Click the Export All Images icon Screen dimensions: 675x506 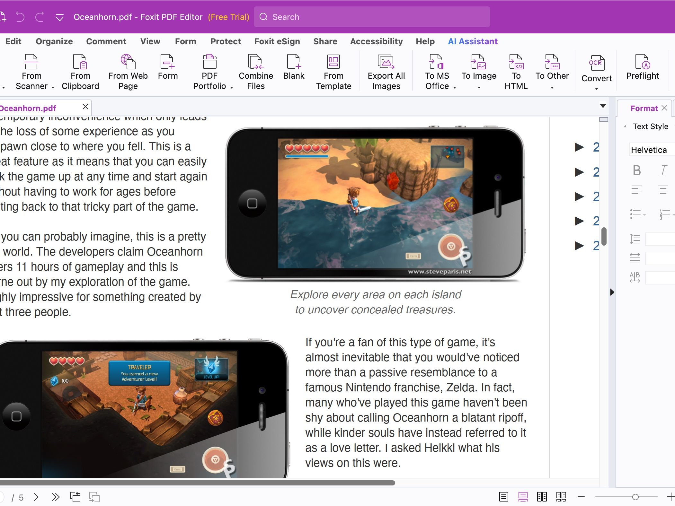pyautogui.click(x=386, y=62)
